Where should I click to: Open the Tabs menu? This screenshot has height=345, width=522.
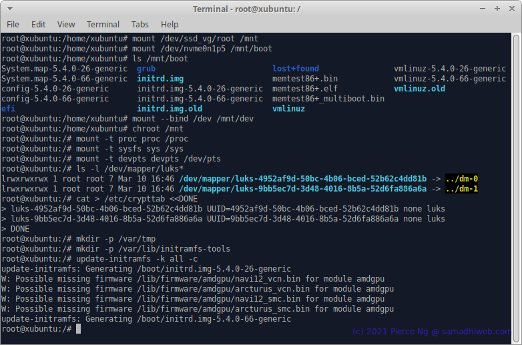140,24
